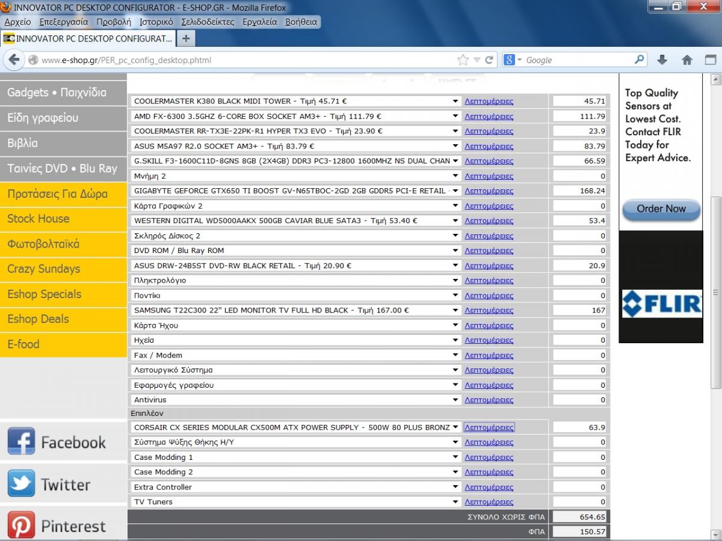Open a new tab with plus button
This screenshot has height=541, width=722.
(x=186, y=38)
